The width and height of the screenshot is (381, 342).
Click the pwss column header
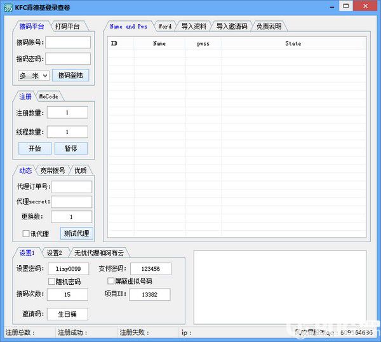(x=203, y=43)
